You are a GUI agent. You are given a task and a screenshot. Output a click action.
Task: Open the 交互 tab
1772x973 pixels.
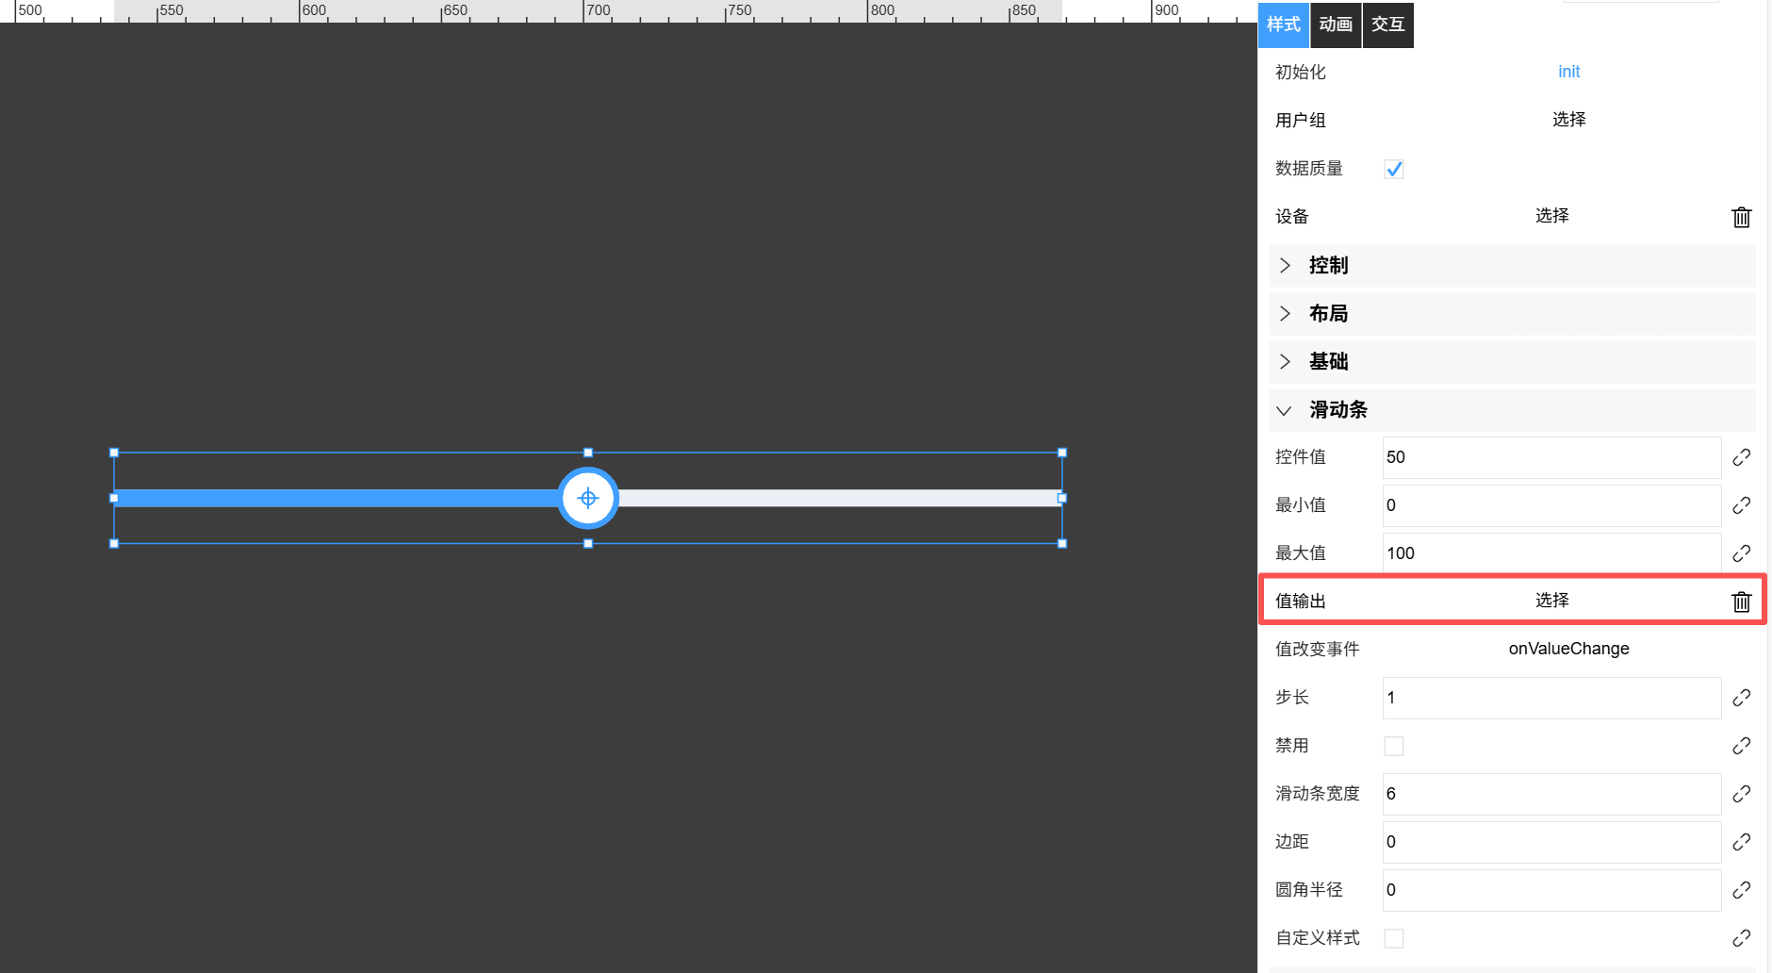pyautogui.click(x=1387, y=25)
